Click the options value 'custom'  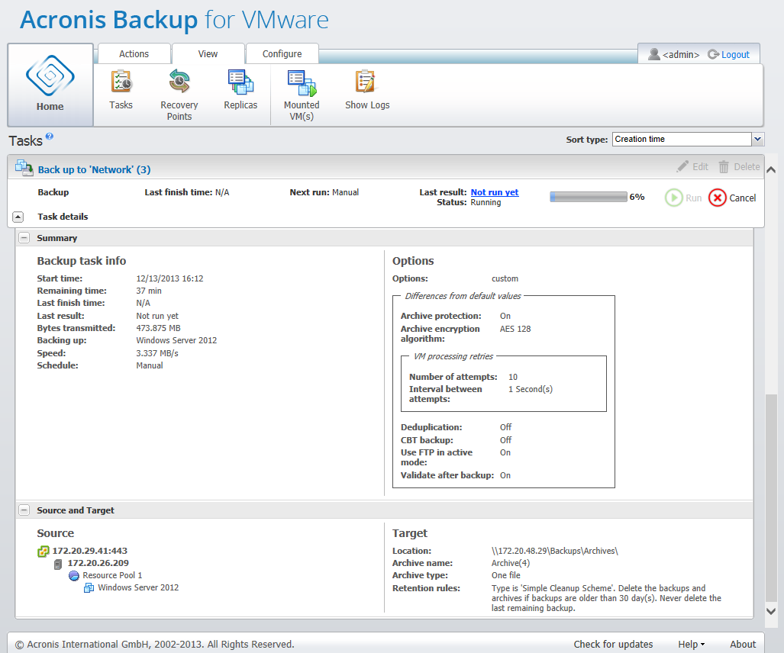[x=505, y=278]
